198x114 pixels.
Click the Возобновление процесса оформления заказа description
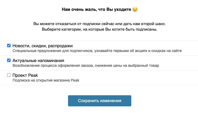[86, 66]
